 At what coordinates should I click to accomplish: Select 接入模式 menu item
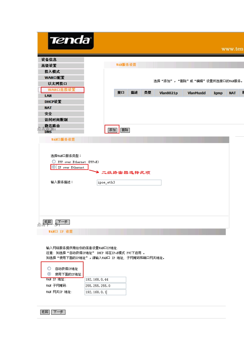pyautogui.click(x=61, y=72)
